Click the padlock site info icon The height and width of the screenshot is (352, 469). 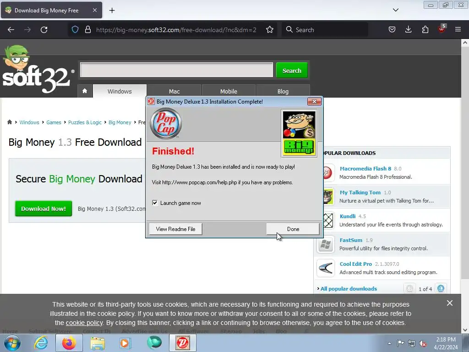tap(87, 30)
